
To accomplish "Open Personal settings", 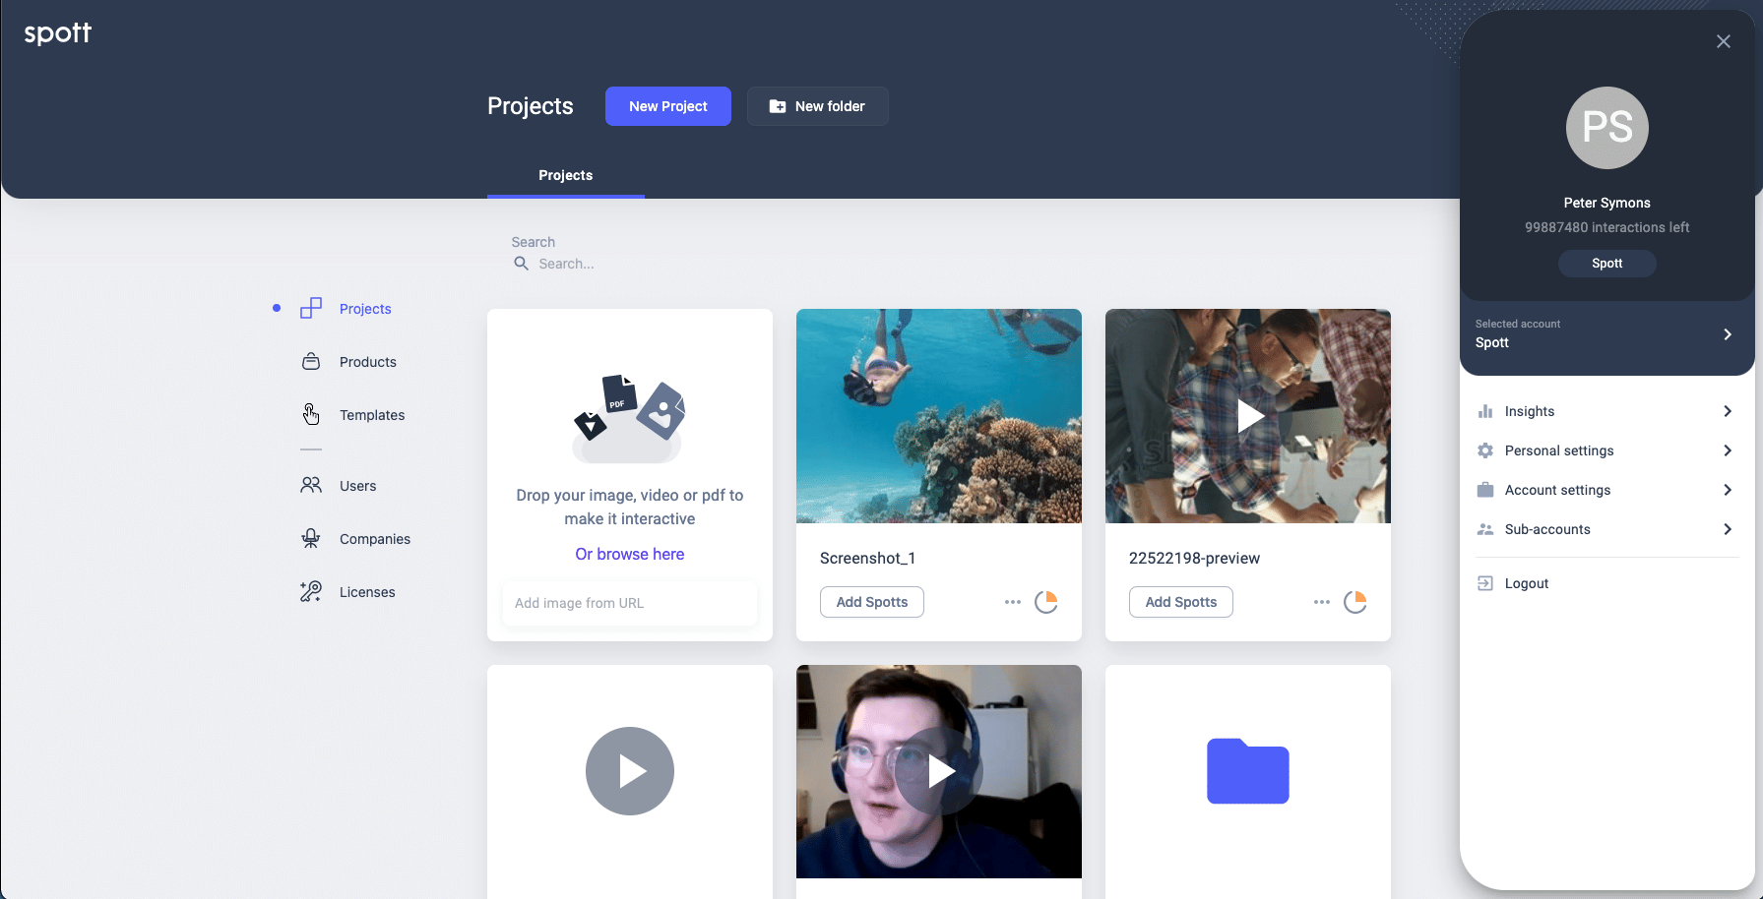I will pos(1559,450).
